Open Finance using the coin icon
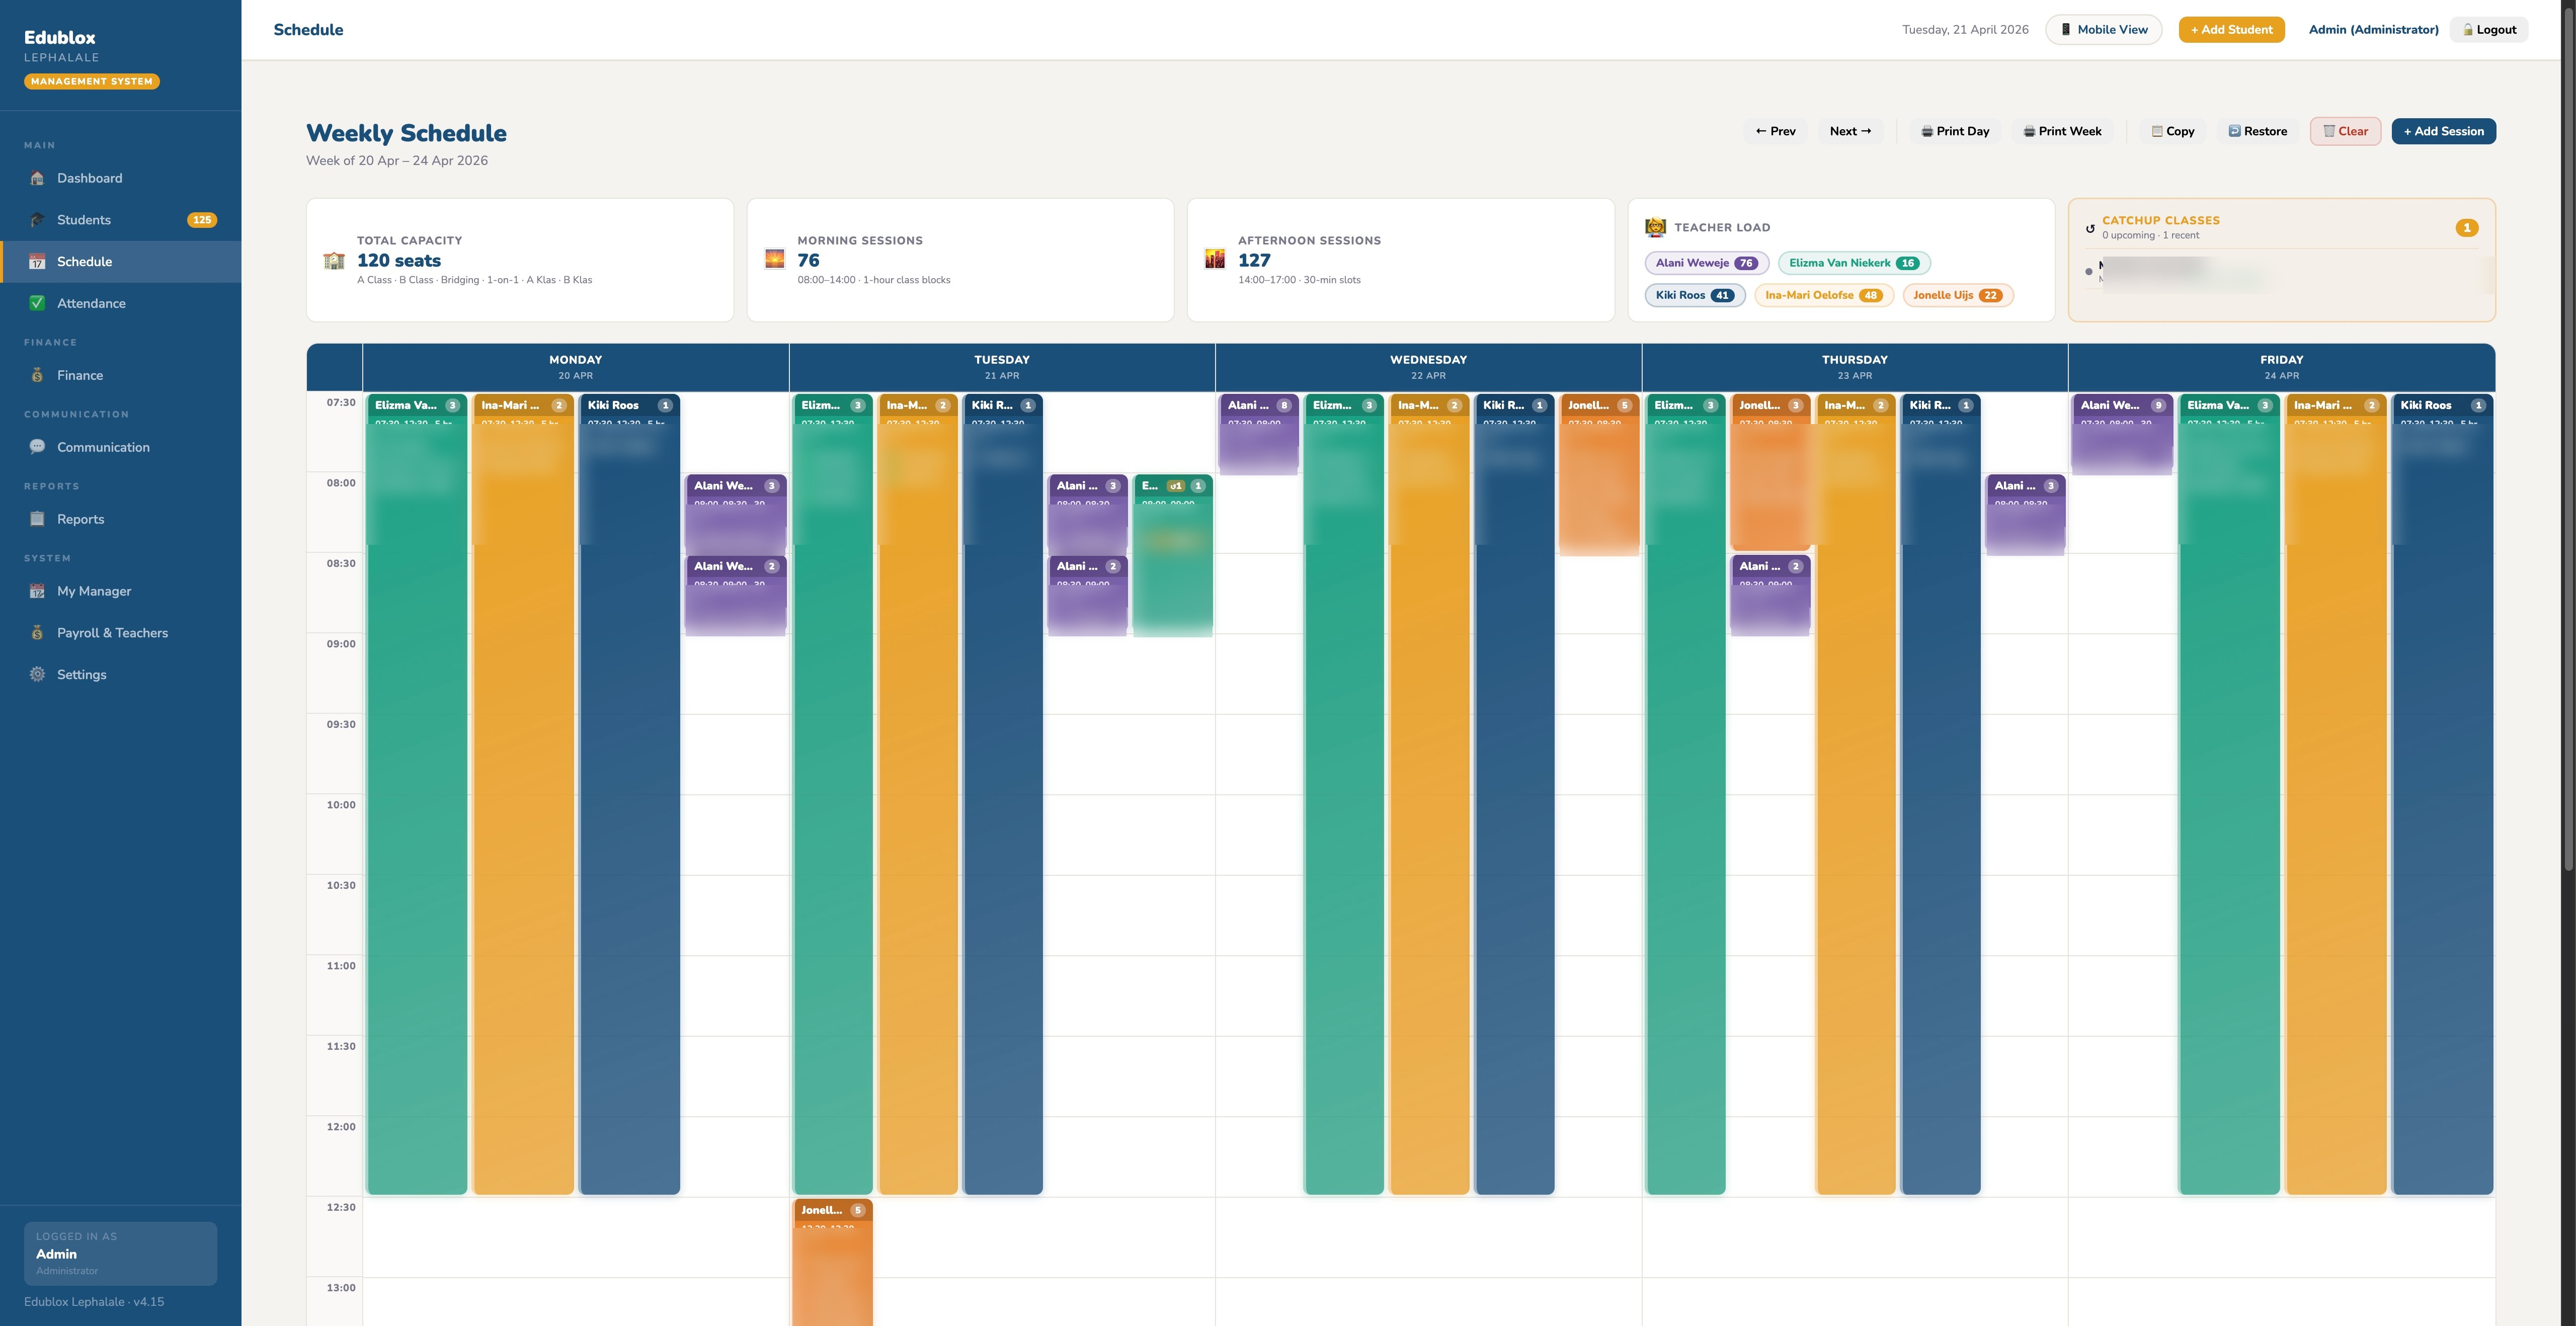 (x=37, y=375)
